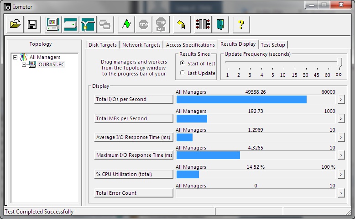Viewport: 355px width, 219px height.
Task: Click Total Error Count metric button
Action: click(x=134, y=193)
